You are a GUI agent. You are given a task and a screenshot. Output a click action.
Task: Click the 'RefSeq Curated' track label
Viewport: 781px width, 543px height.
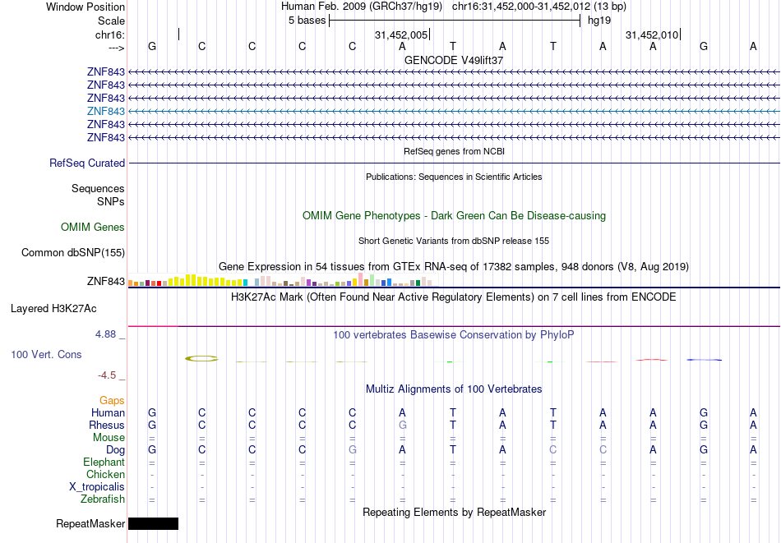87,163
